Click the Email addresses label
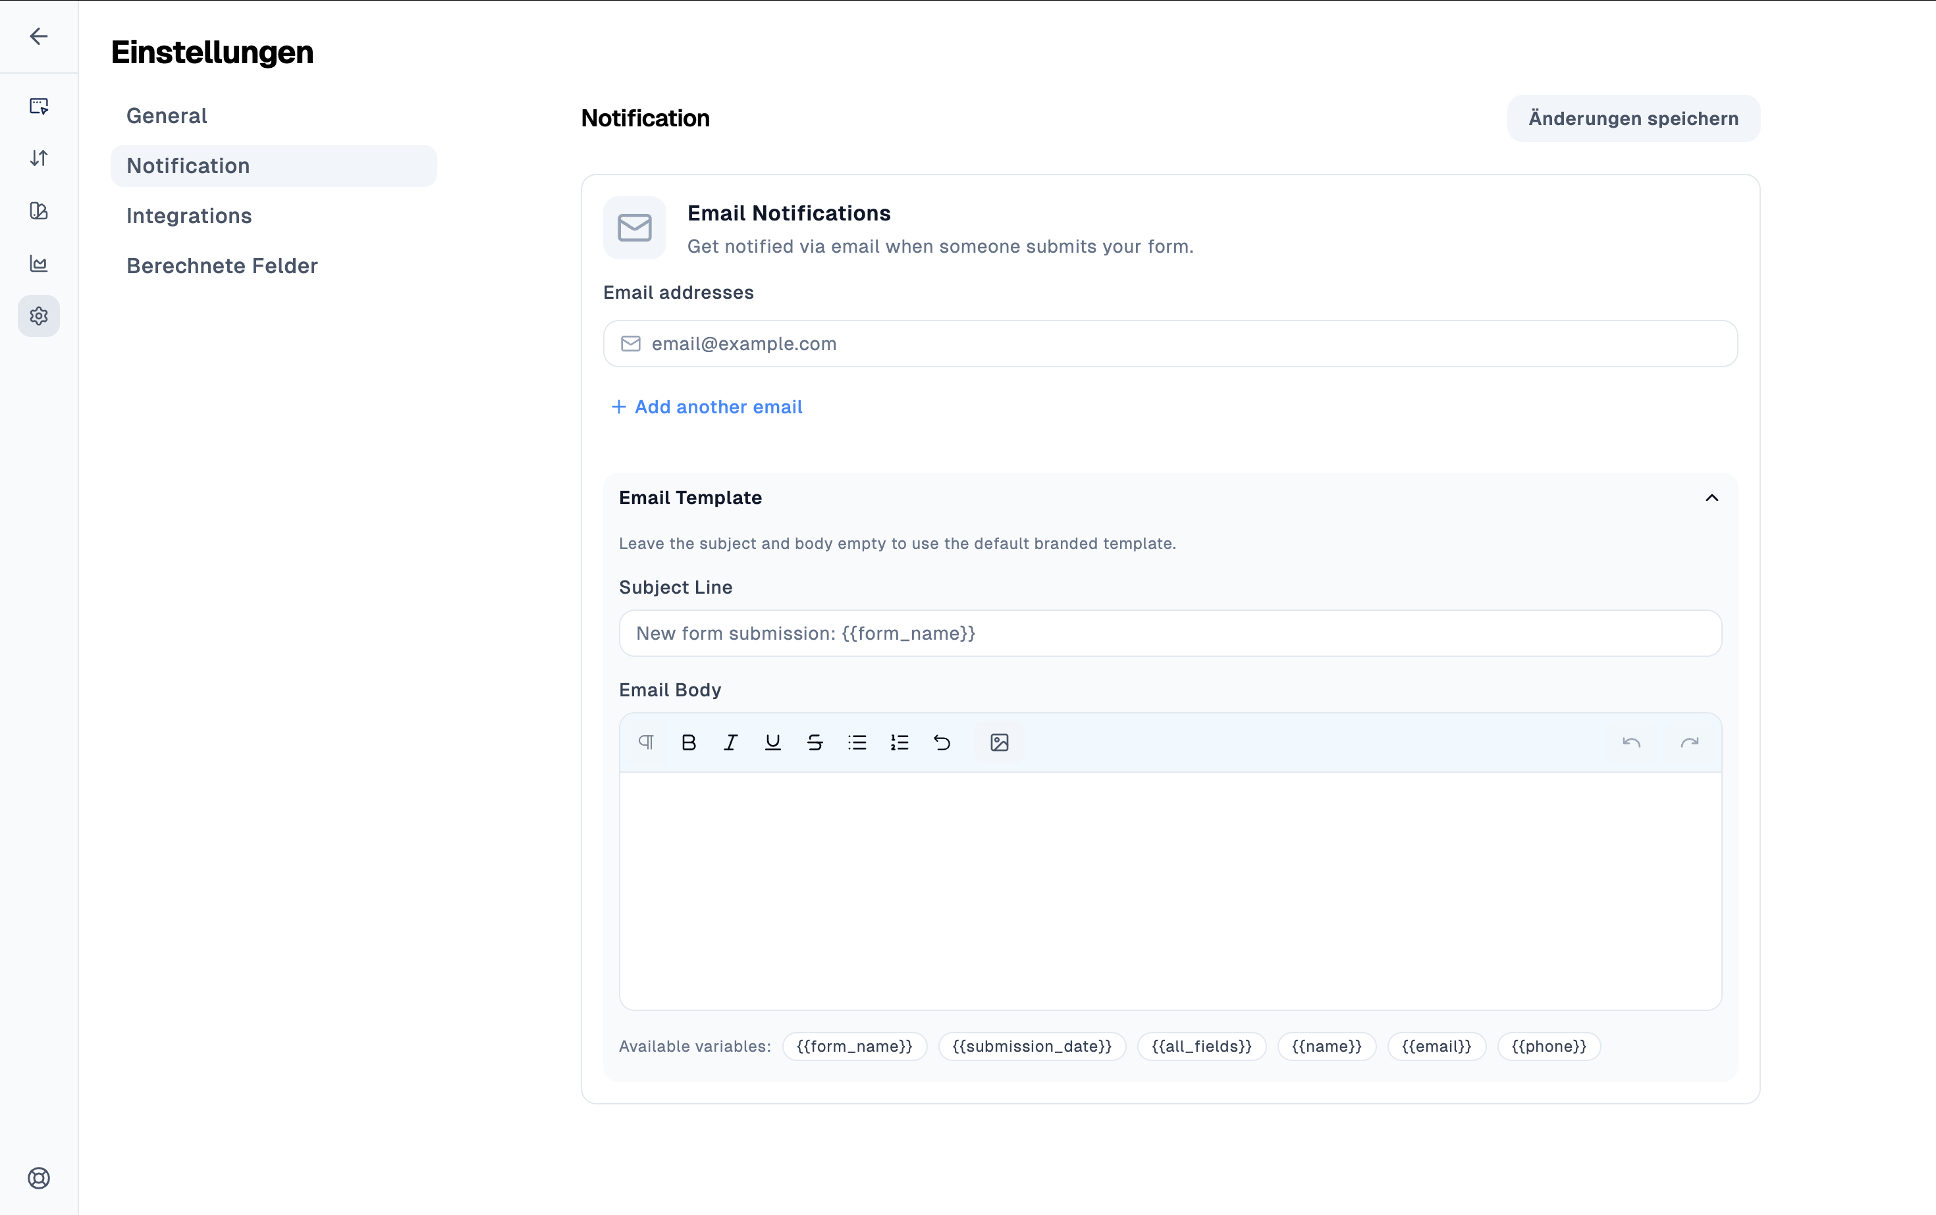1936x1215 pixels. [x=678, y=292]
